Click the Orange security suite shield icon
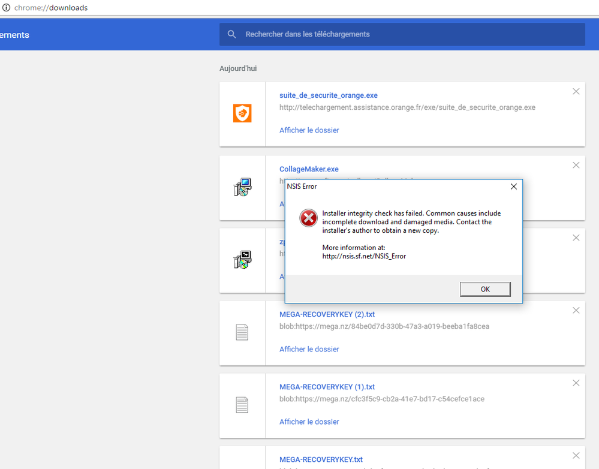 pos(242,113)
